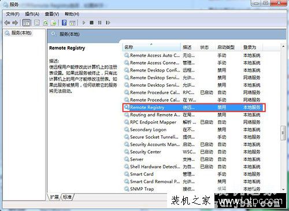The image size is (289, 211).
Task: Toggle the show/hide console tree icon
Action: pyautogui.click(x=27, y=23)
